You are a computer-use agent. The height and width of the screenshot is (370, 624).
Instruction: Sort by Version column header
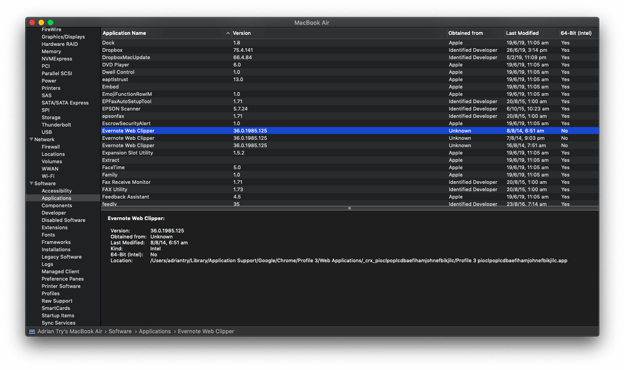coord(241,34)
